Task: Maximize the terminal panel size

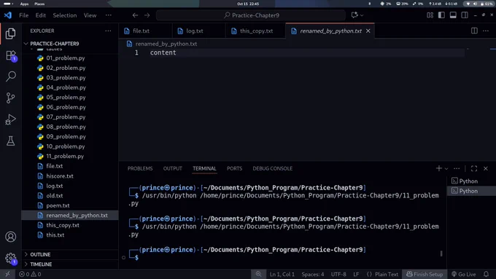Action: [x=474, y=168]
